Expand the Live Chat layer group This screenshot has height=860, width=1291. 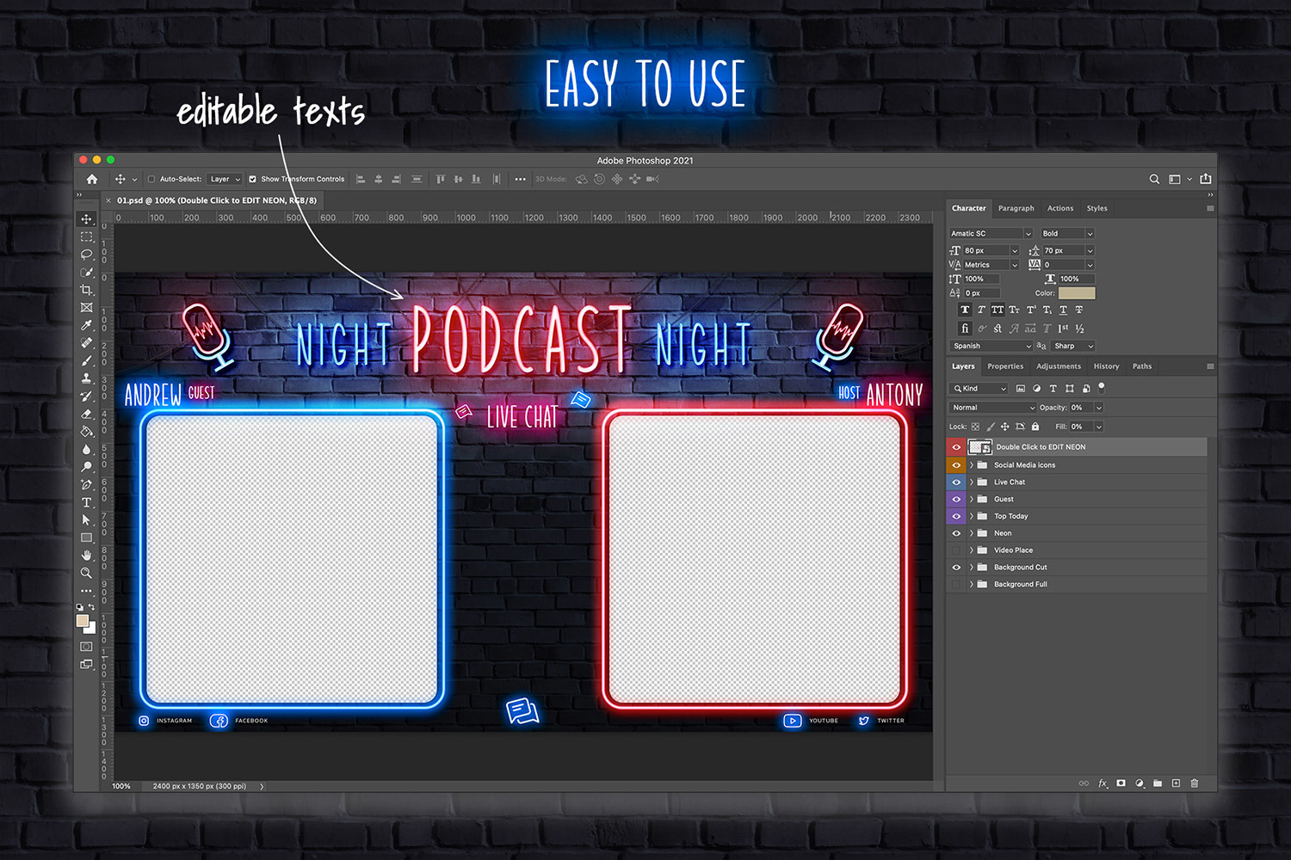click(971, 482)
